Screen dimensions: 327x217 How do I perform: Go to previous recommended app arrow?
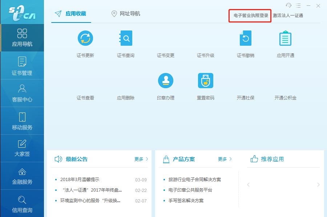pyautogui.click(x=249, y=185)
